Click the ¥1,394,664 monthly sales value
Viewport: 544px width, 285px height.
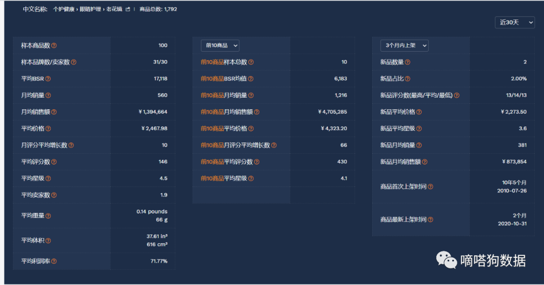coord(153,112)
